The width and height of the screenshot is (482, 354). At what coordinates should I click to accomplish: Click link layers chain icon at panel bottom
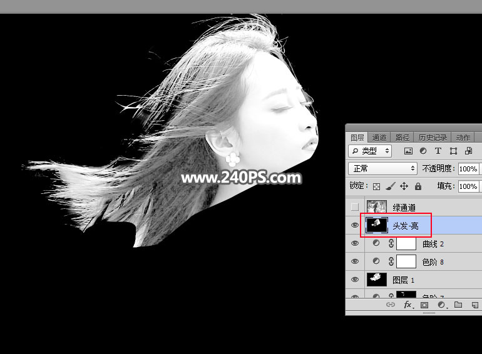tap(391, 305)
